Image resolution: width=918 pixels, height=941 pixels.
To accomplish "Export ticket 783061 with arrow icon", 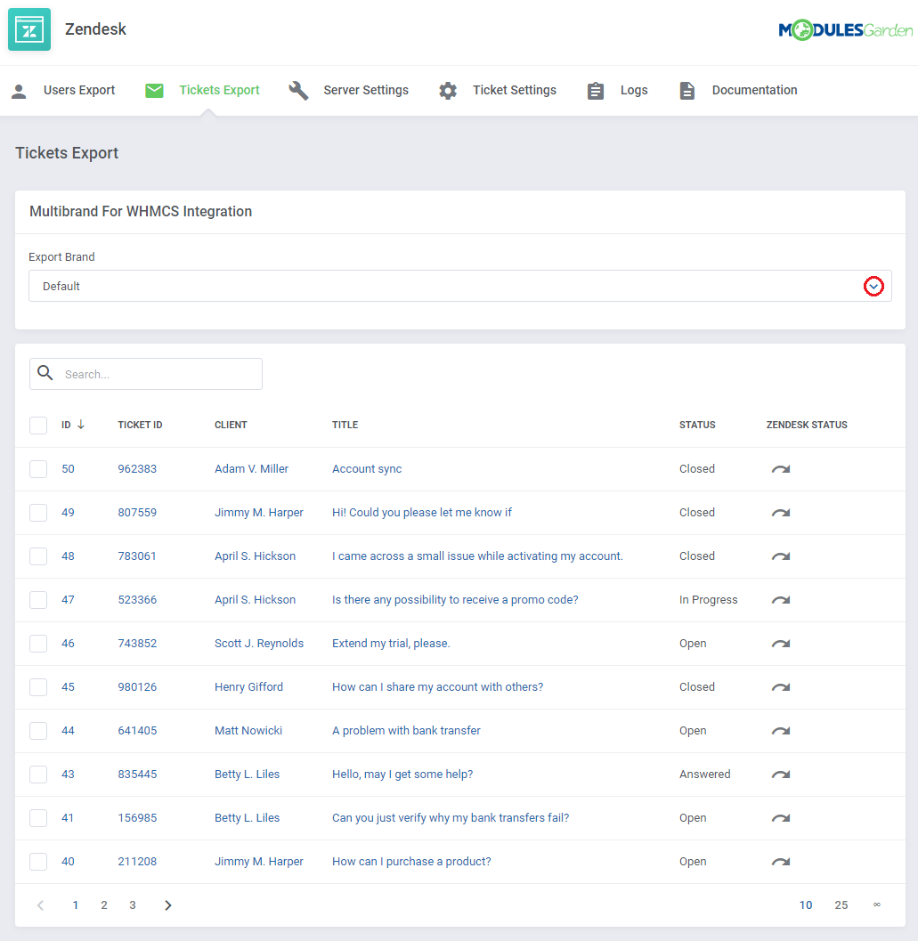I will (781, 556).
